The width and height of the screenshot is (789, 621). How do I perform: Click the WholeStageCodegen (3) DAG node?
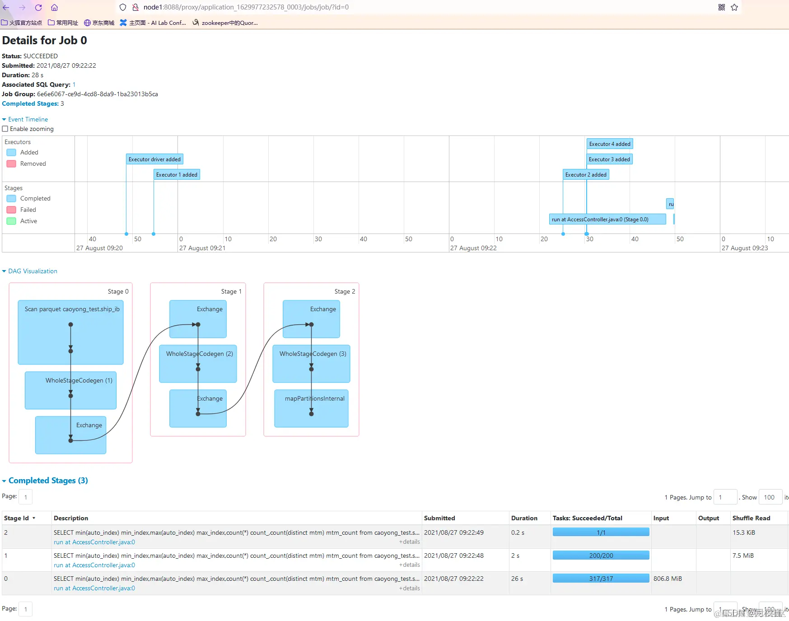311,364
